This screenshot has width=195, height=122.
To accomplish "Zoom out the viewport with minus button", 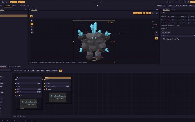I will pos(156,35).
